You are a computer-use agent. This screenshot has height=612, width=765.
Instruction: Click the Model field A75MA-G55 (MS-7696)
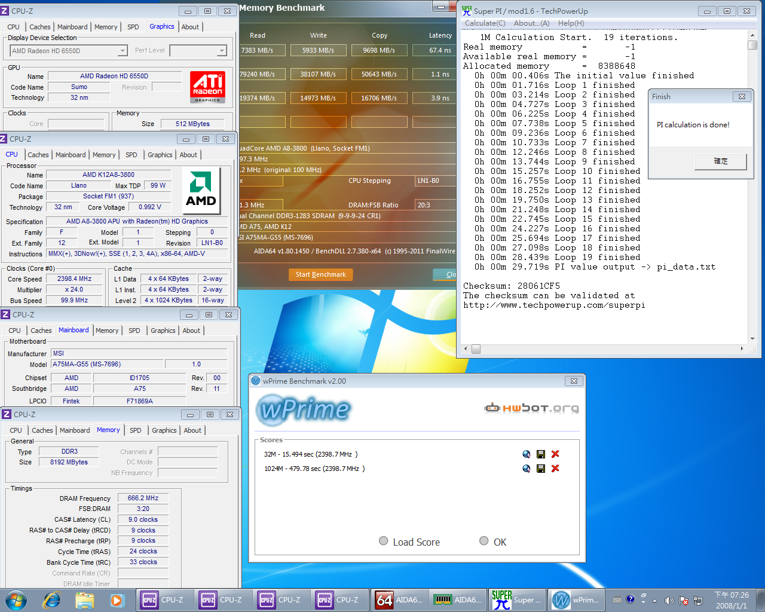click(107, 364)
